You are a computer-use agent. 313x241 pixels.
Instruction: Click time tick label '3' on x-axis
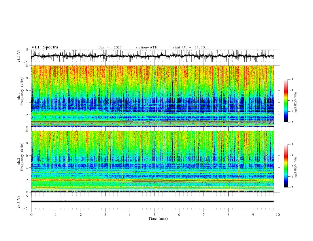[105, 215]
